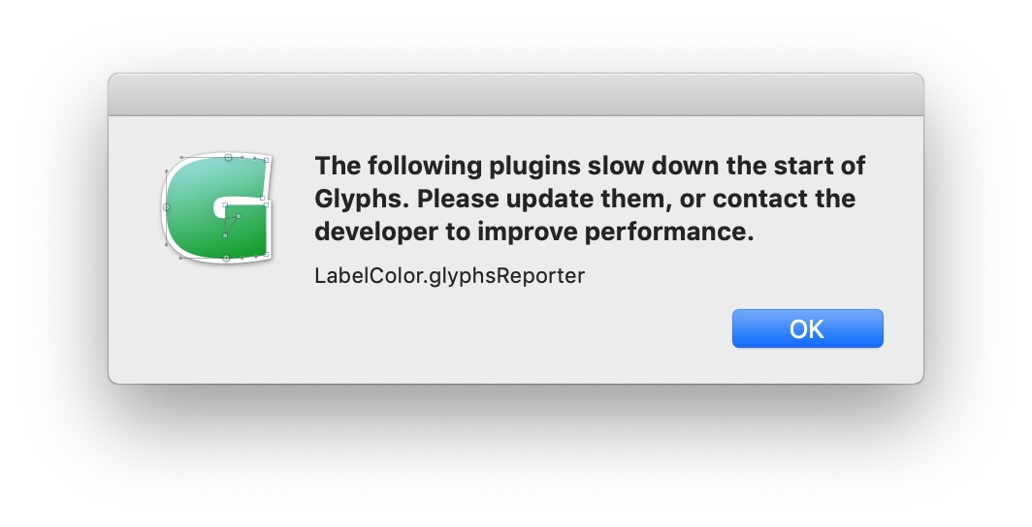Click the circular node on G icon's left edge
This screenshot has width=1032, height=527.
click(x=166, y=207)
